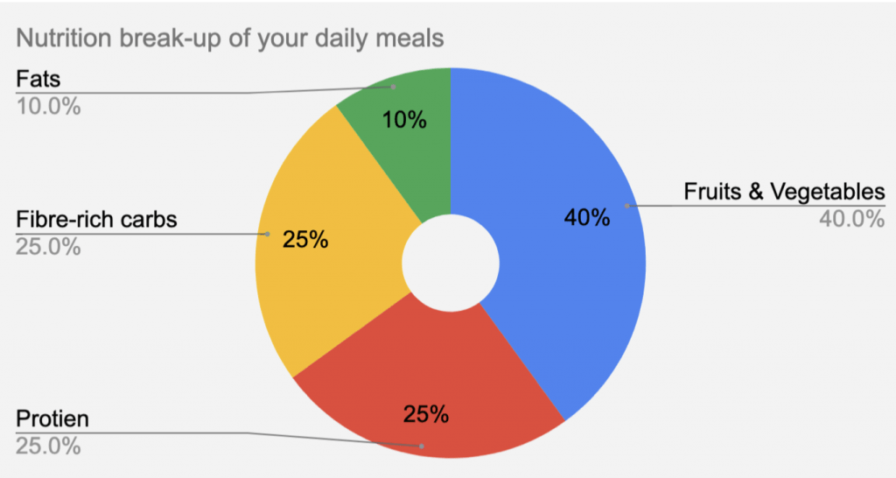Click the 10.0% value under Fats
The height and width of the screenshot is (478, 896).
pos(48,107)
